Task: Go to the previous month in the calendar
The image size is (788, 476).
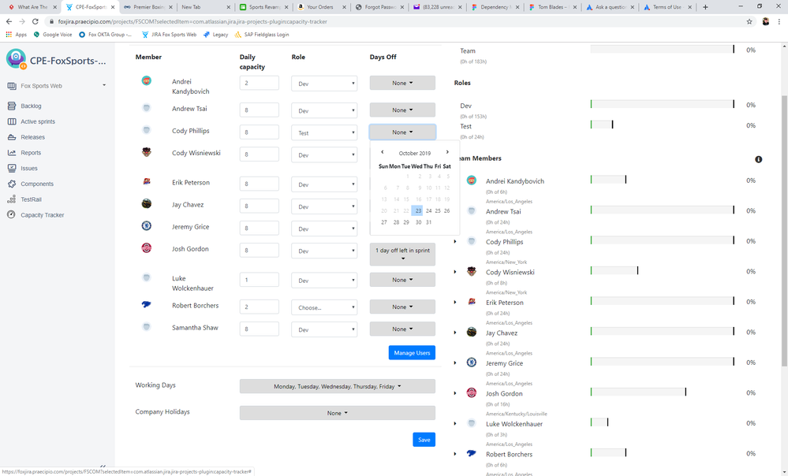Action: 383,152
